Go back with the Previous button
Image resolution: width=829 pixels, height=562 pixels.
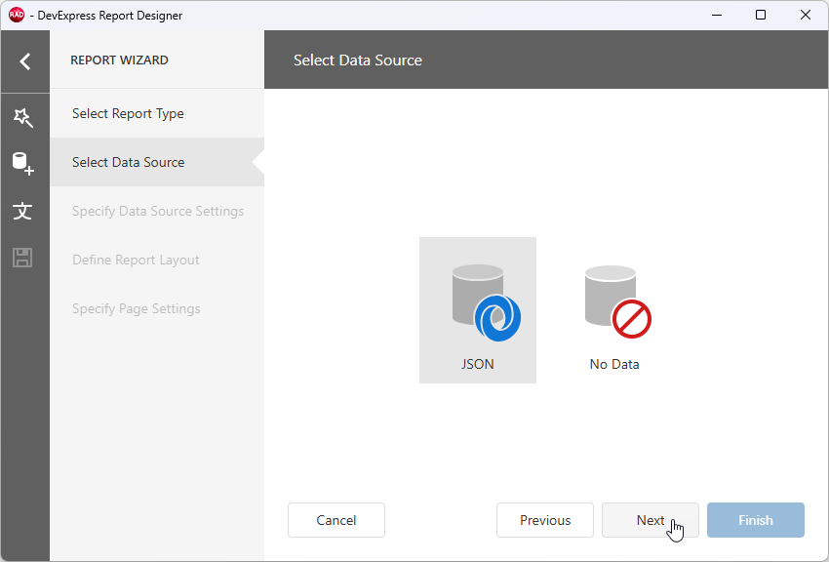(544, 520)
